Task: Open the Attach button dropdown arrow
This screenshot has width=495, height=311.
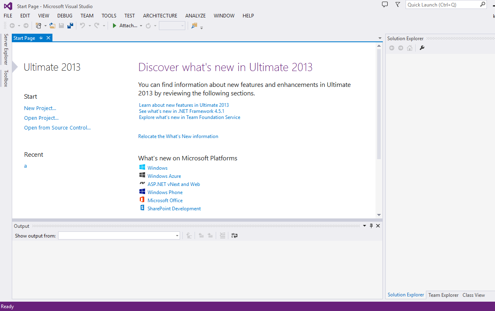Action: 141,26
